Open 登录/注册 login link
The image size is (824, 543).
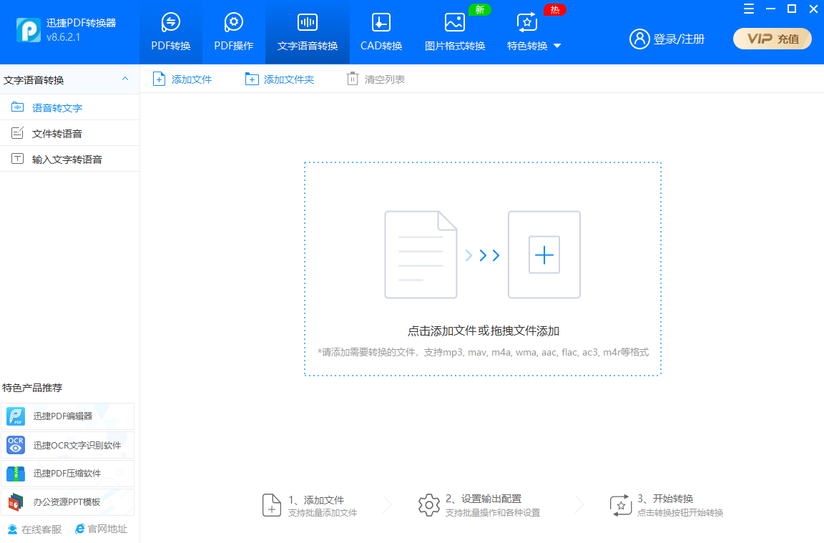coord(678,39)
